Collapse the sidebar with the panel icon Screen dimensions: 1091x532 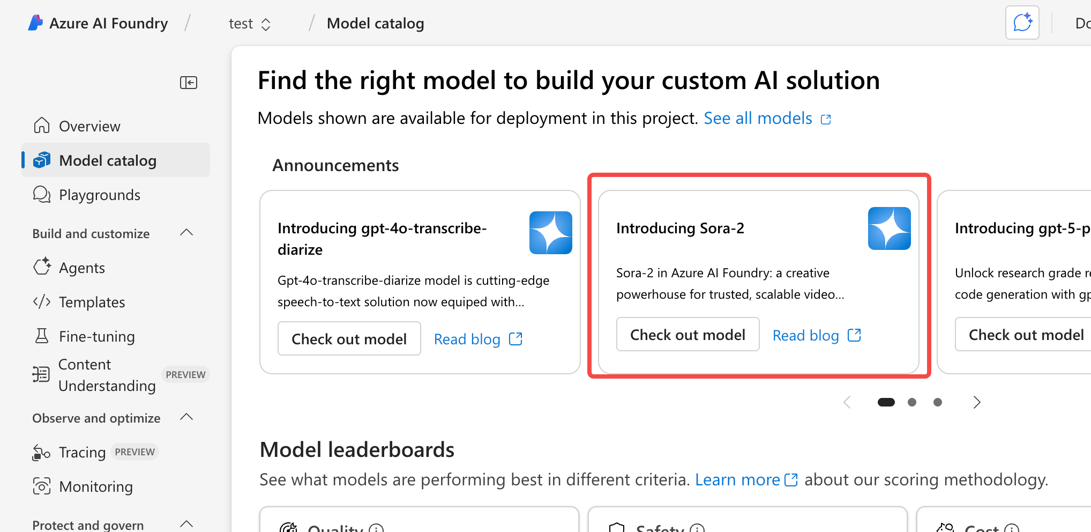[189, 83]
